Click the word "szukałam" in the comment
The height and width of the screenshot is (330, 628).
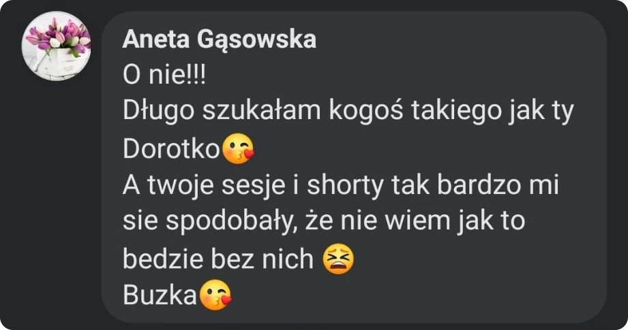click(261, 112)
